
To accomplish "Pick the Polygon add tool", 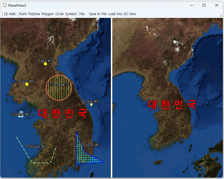I will click(48, 14).
